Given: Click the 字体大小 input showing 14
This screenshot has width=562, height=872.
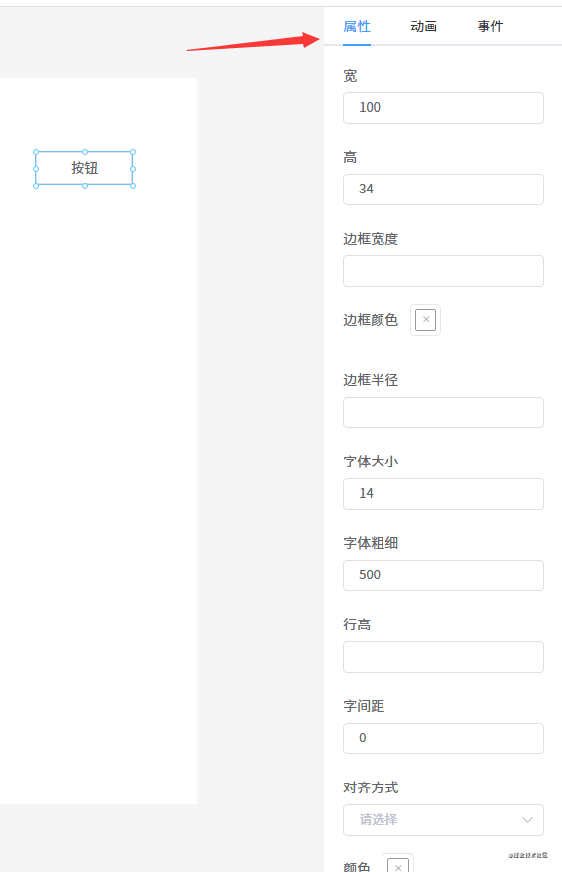Looking at the screenshot, I should coord(443,494).
